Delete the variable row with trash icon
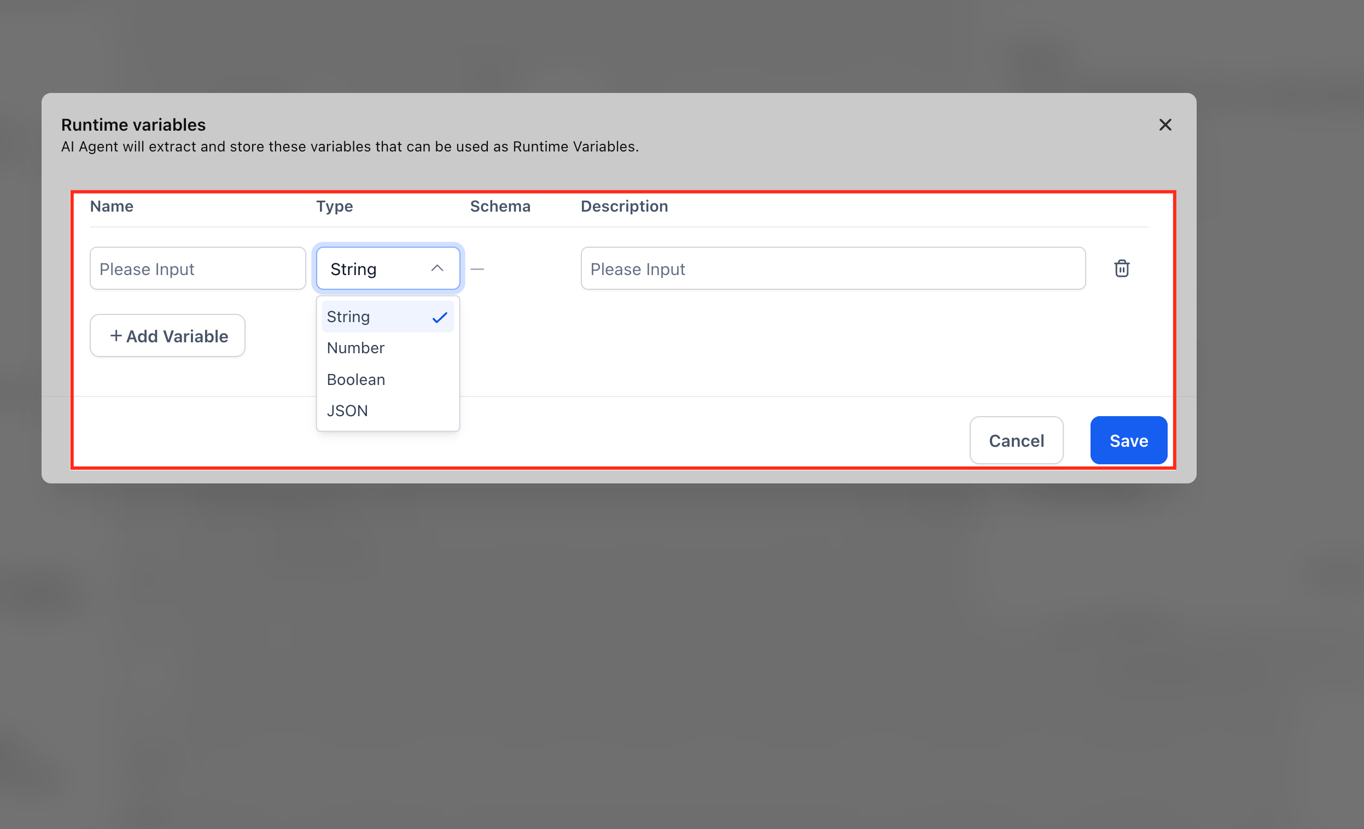The image size is (1364, 829). click(x=1122, y=268)
